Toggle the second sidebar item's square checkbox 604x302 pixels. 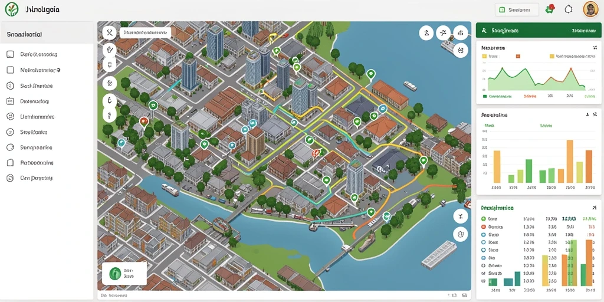pos(11,70)
